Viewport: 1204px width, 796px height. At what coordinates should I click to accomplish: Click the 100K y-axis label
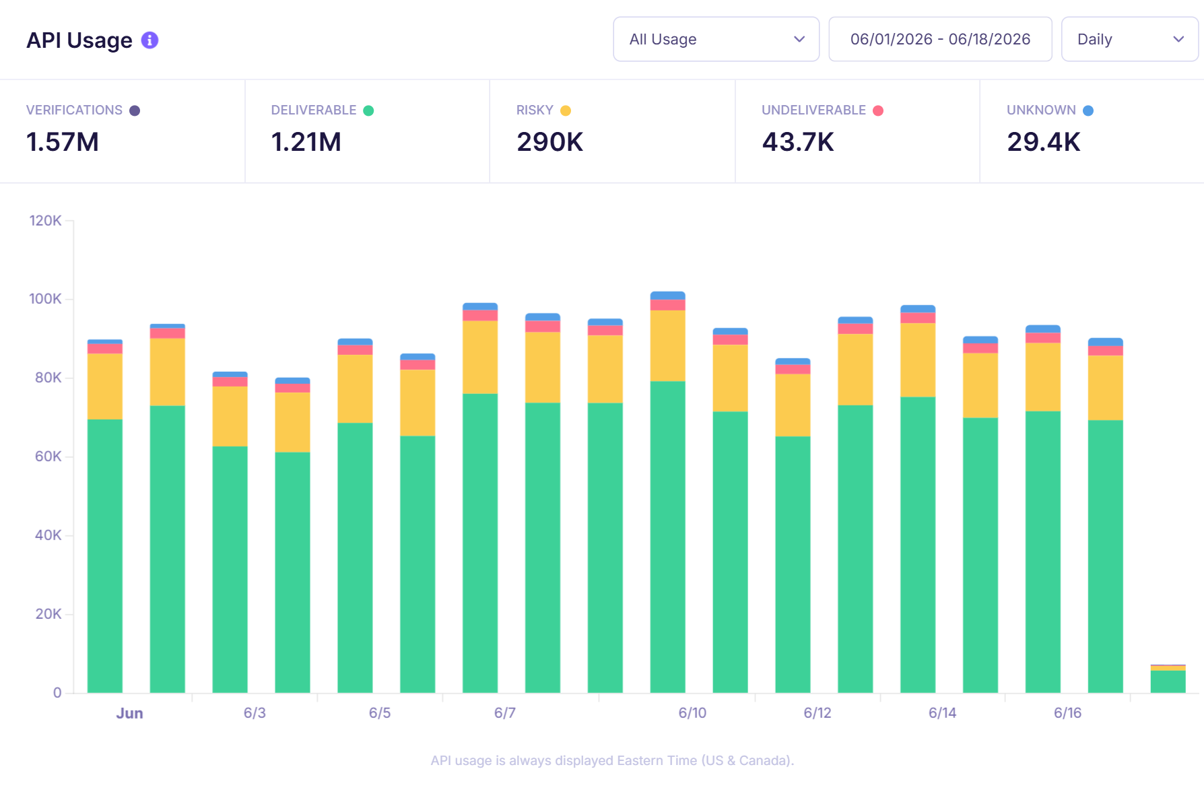pos(45,298)
